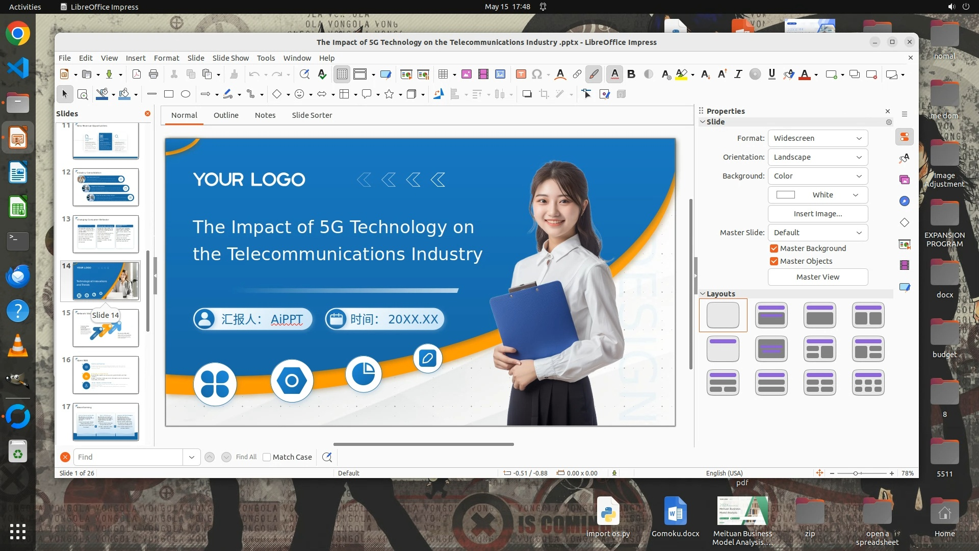This screenshot has height=551, width=979.
Task: Open the Insert Table icon
Action: pyautogui.click(x=443, y=74)
